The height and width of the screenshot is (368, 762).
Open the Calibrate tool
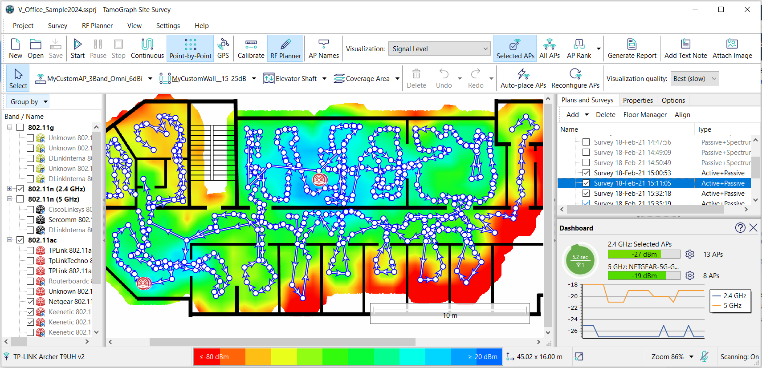click(x=251, y=48)
